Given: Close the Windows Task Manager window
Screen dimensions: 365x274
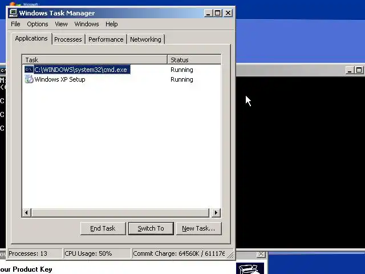Looking at the screenshot, I should [x=228, y=13].
